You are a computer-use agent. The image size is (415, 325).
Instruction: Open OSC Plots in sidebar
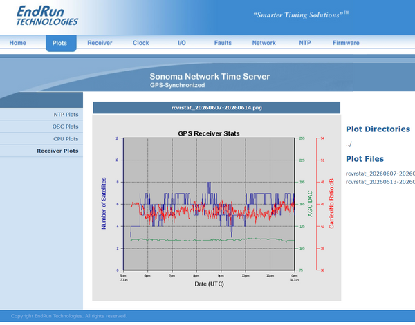click(65, 127)
